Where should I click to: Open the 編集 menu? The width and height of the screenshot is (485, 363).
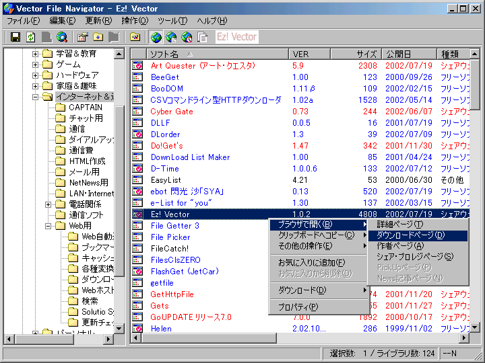(63, 21)
